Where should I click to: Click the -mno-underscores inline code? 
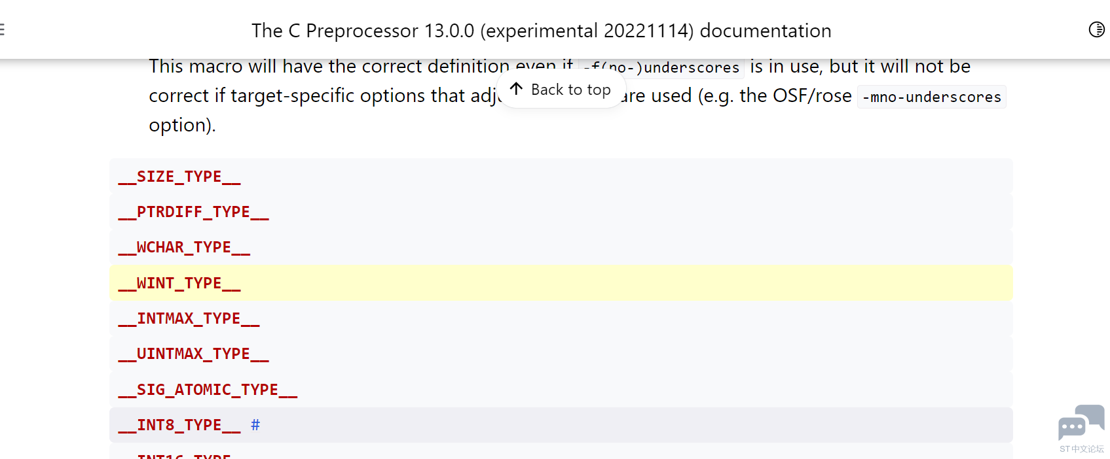click(932, 97)
